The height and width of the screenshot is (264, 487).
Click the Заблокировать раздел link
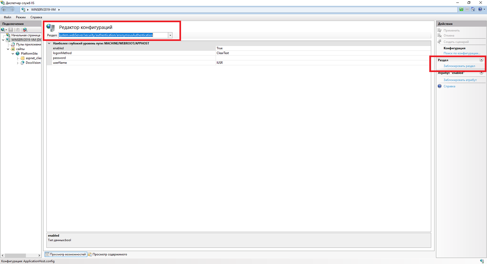[459, 66]
